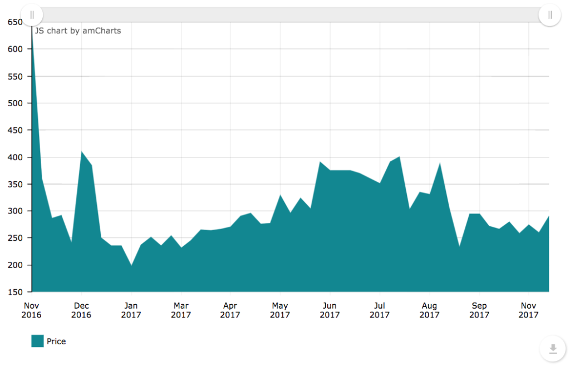Open the JS chart by amCharts link

click(x=78, y=31)
